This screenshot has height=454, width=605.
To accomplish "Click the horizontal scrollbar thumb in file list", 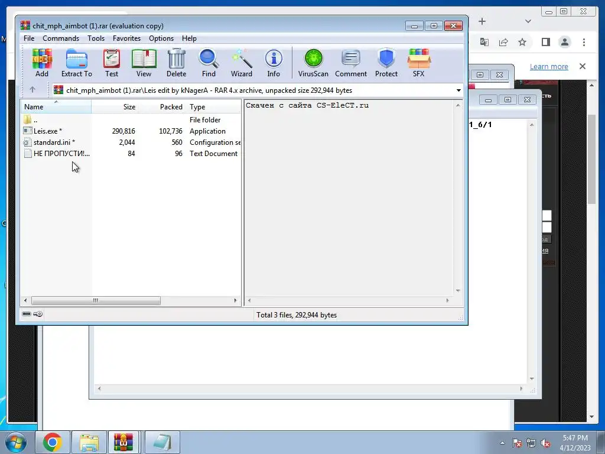I will (x=96, y=300).
